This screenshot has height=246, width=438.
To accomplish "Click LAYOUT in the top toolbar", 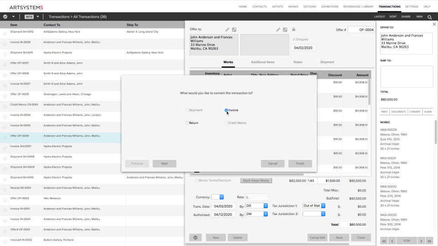I will [380, 17].
